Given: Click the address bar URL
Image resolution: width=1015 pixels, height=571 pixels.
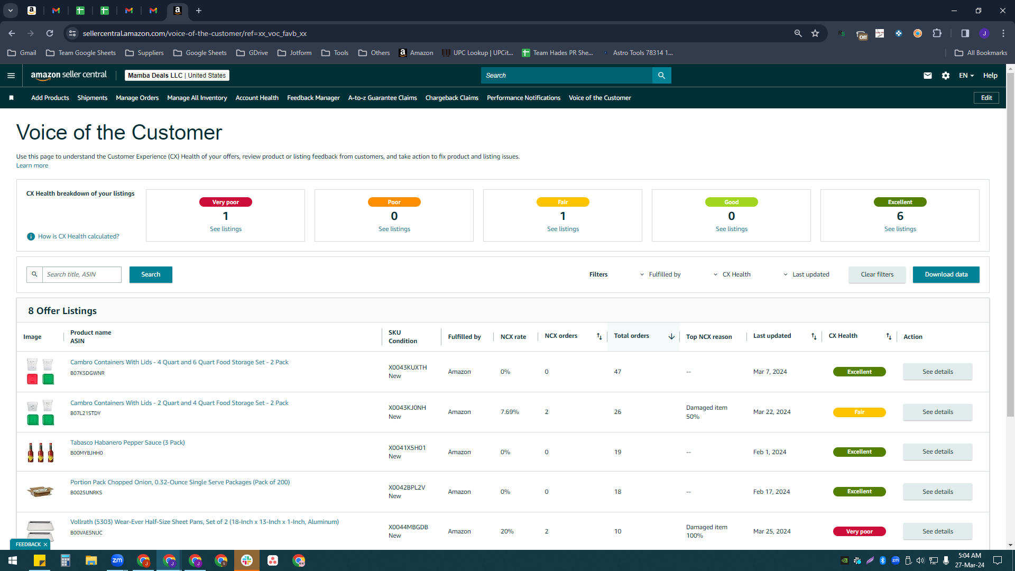Looking at the screenshot, I should pos(195,33).
